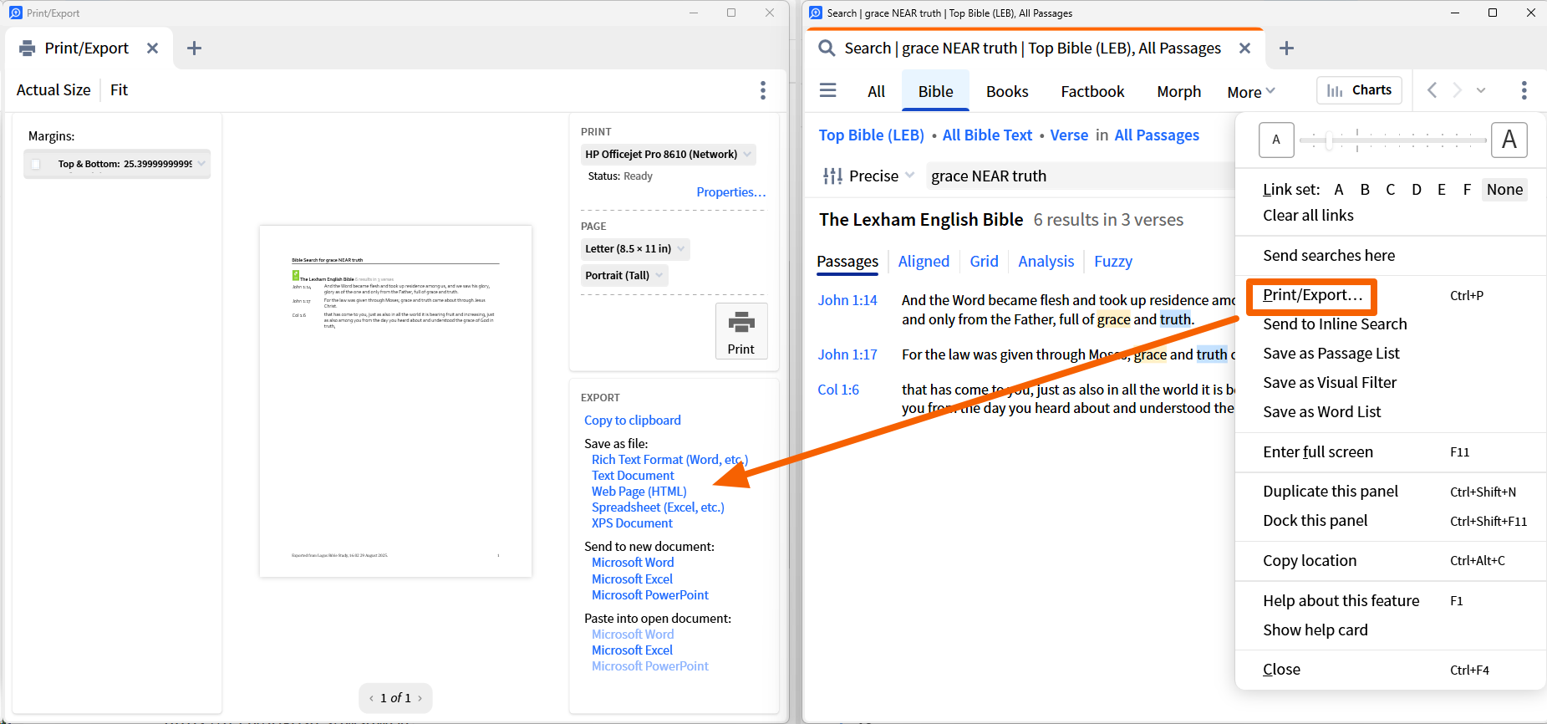The width and height of the screenshot is (1547, 724).
Task: Open the Letter paper size dropdown
Action: pyautogui.click(x=636, y=248)
